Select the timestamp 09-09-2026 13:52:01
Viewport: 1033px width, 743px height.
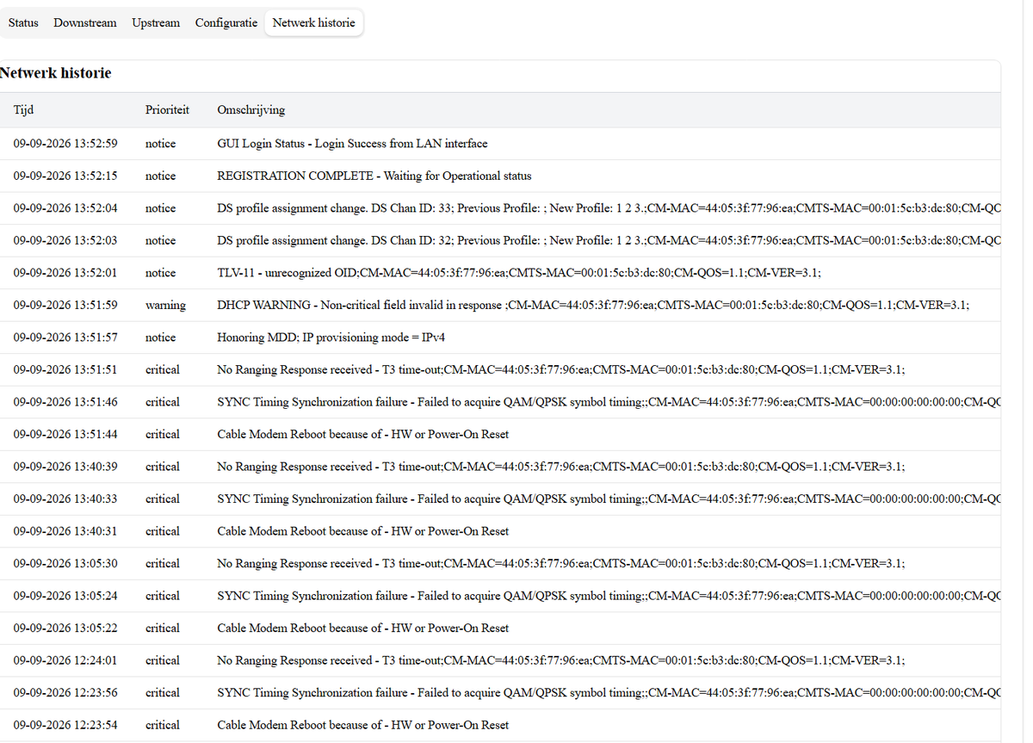tap(65, 273)
